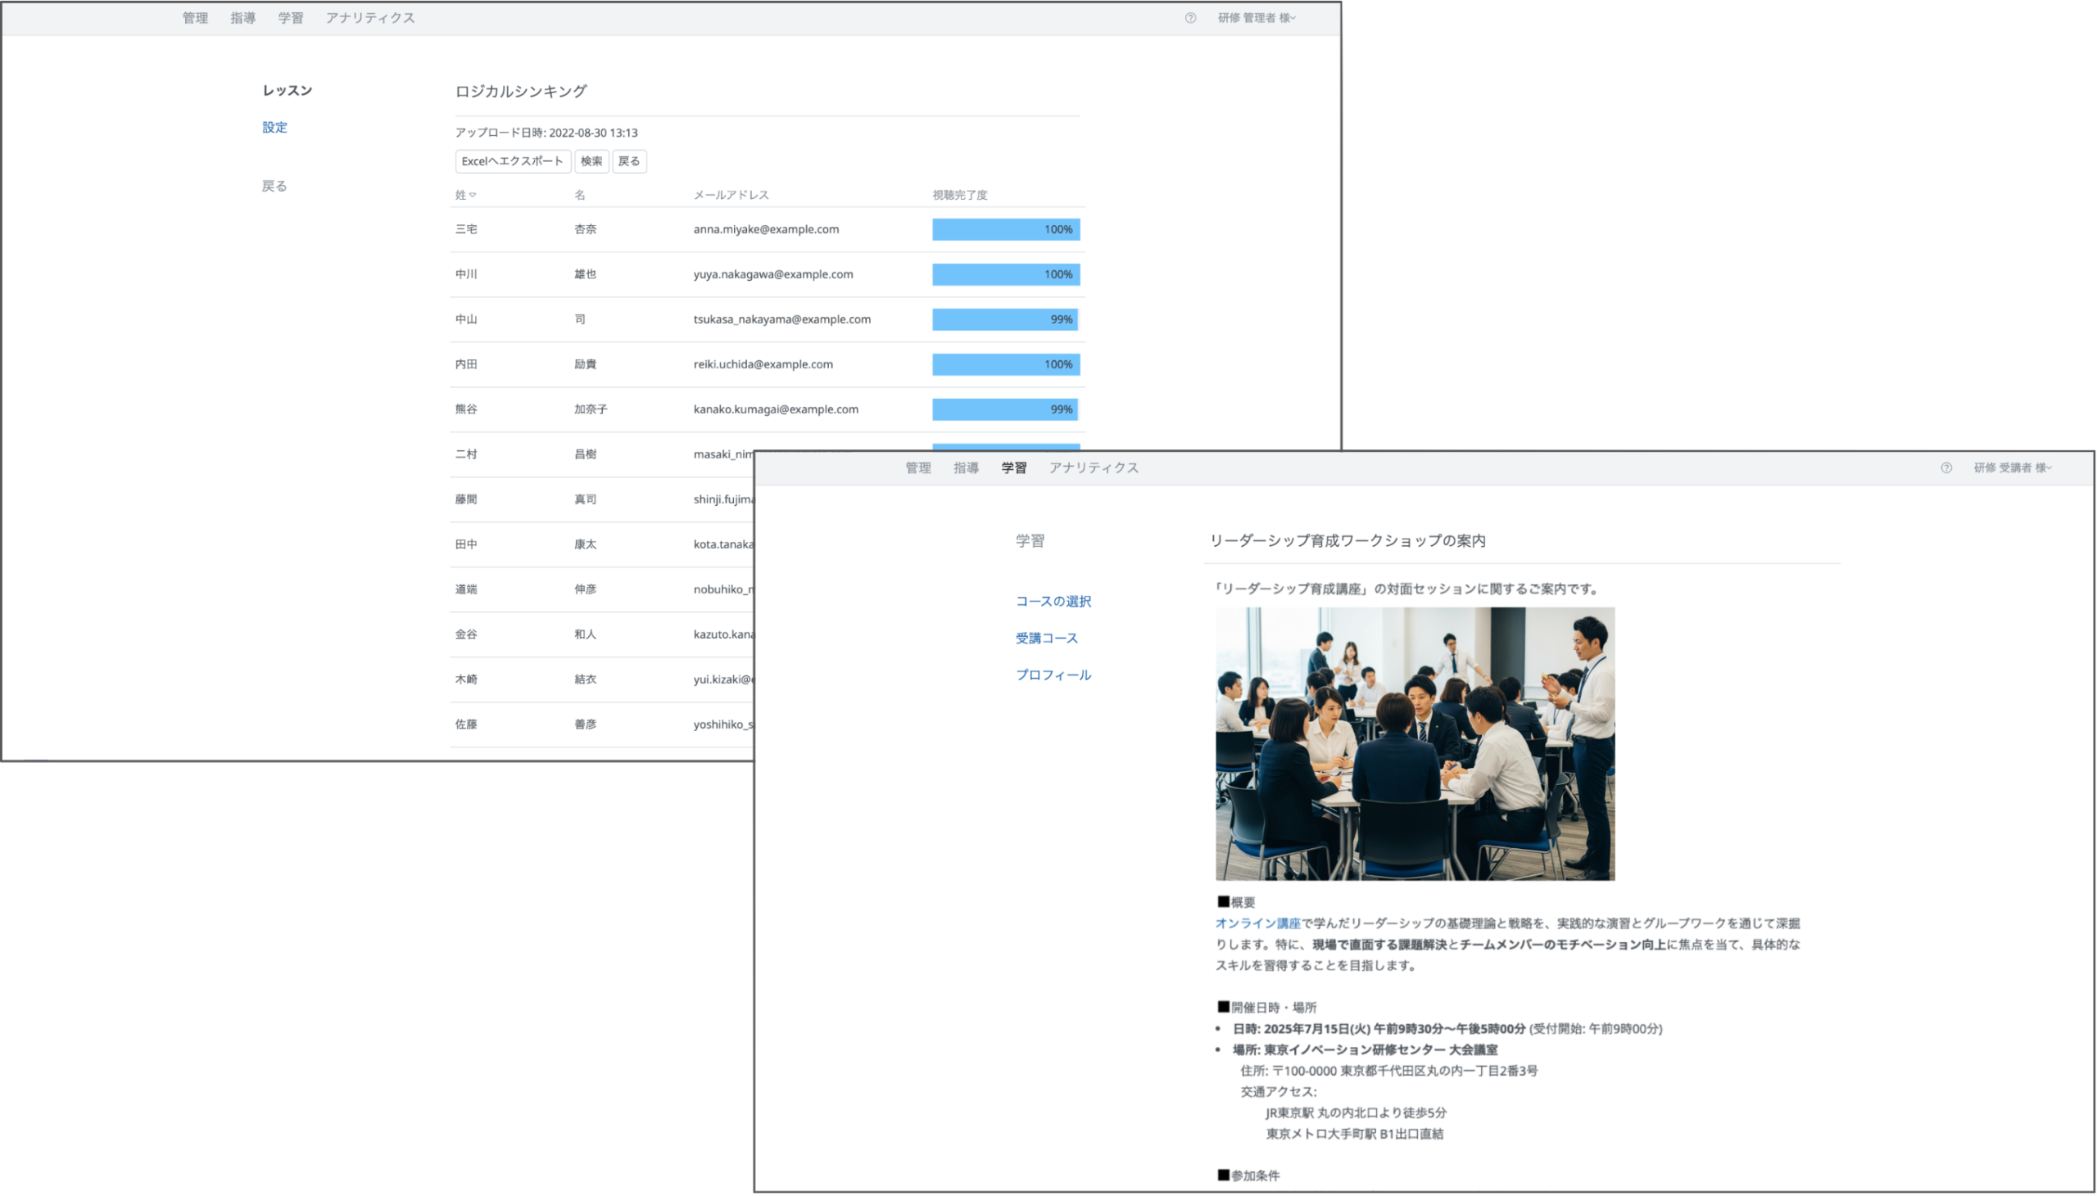Click the surname 藤間 cell
This screenshot has width=2097, height=1196.
466,499
